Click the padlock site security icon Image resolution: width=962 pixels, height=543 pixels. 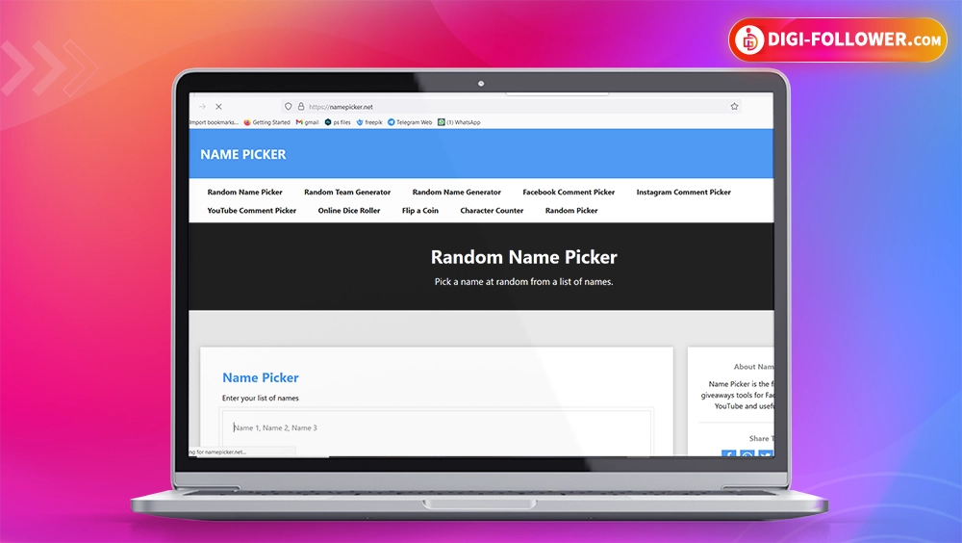point(300,106)
